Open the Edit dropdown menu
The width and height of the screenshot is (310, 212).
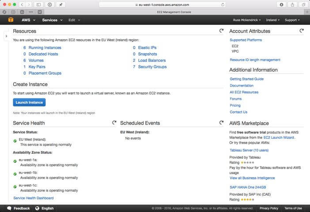[74, 20]
